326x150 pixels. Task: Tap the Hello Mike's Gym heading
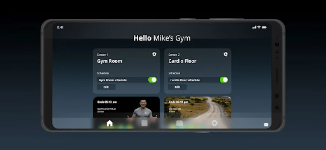(162, 38)
